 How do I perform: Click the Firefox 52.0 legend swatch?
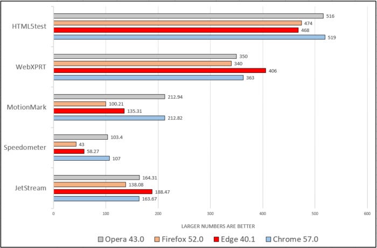point(157,239)
